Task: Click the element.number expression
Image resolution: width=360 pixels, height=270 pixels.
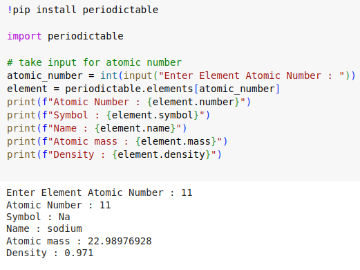Action: pos(193,102)
